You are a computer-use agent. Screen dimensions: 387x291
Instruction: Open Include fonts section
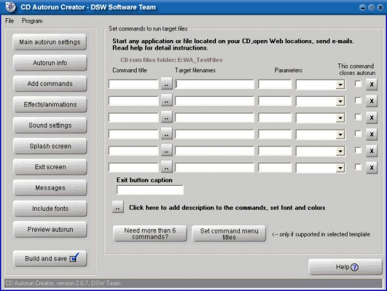[x=50, y=208]
